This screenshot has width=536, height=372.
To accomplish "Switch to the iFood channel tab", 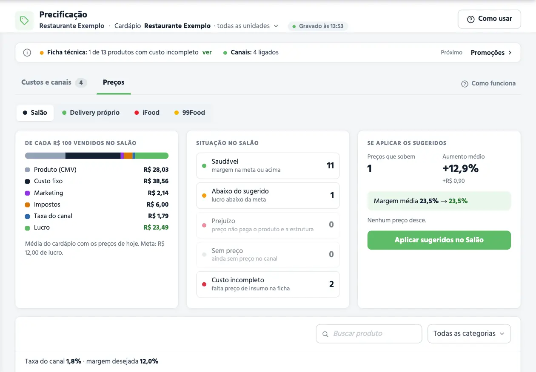I will (147, 113).
